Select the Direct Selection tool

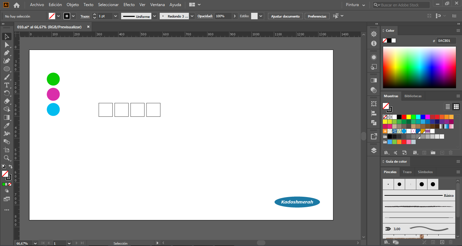6,45
